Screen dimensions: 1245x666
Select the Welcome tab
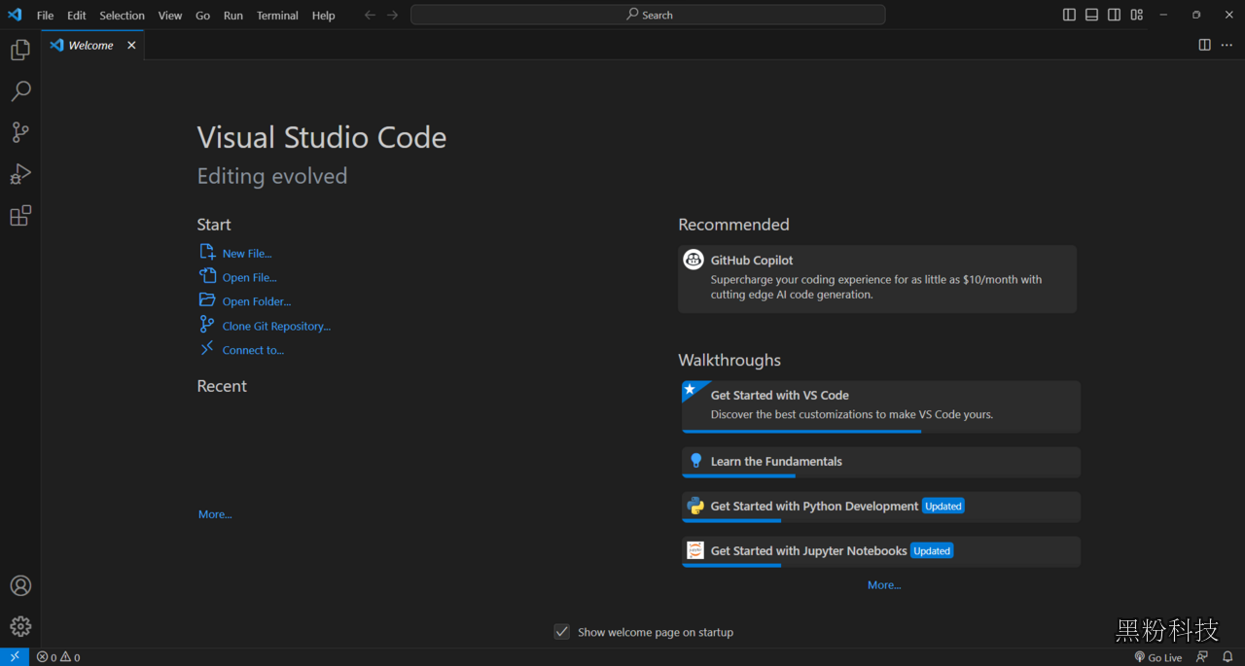[92, 45]
